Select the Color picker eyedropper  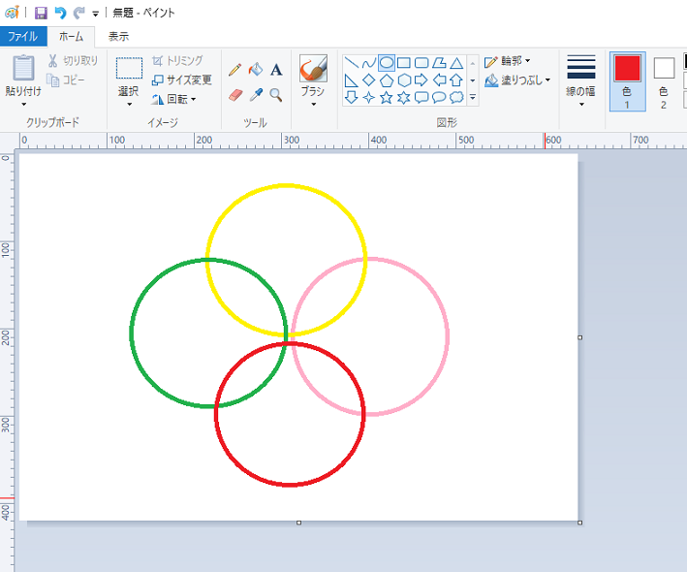pos(256,95)
